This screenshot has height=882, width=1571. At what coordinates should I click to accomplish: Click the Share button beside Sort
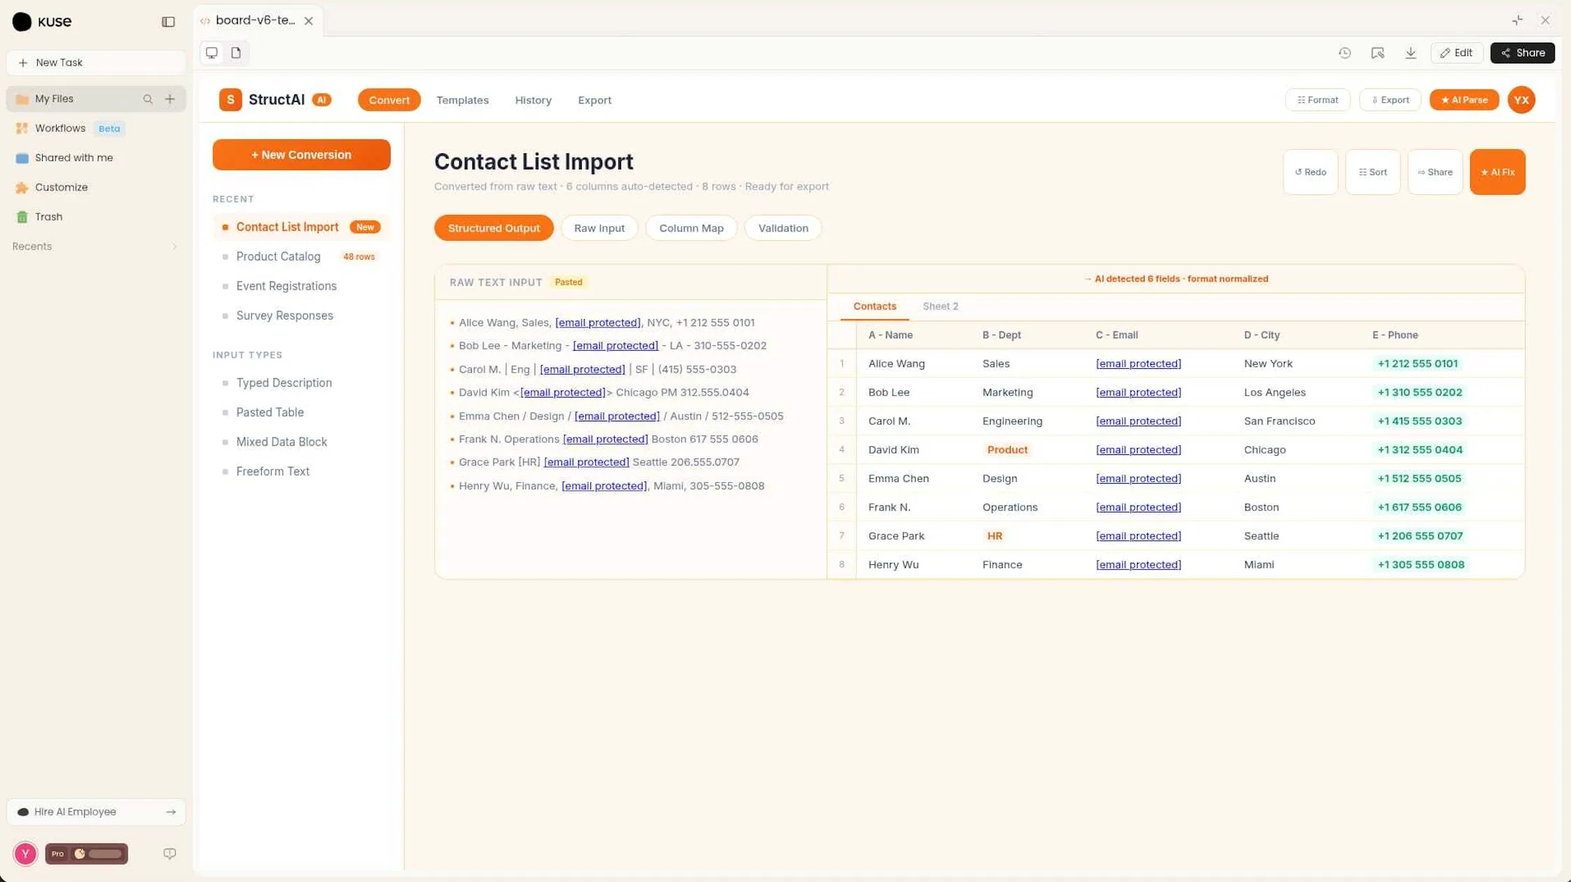point(1434,171)
